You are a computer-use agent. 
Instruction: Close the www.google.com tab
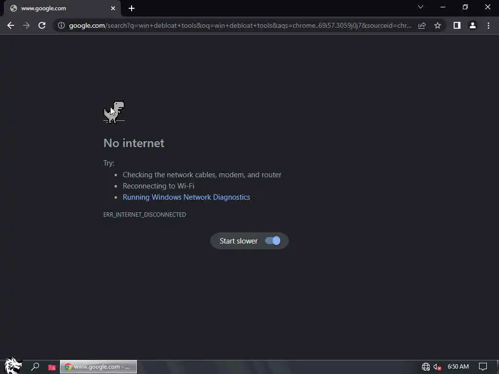point(113,8)
